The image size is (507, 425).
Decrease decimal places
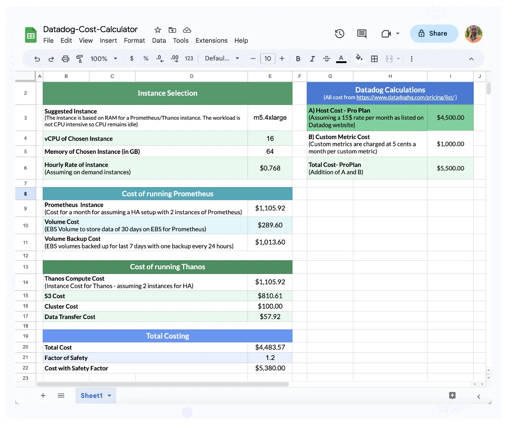[x=160, y=58]
